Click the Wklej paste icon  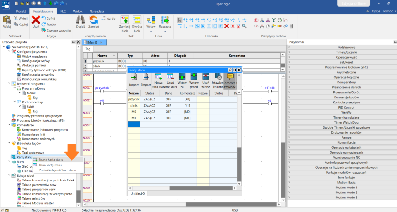7,20
